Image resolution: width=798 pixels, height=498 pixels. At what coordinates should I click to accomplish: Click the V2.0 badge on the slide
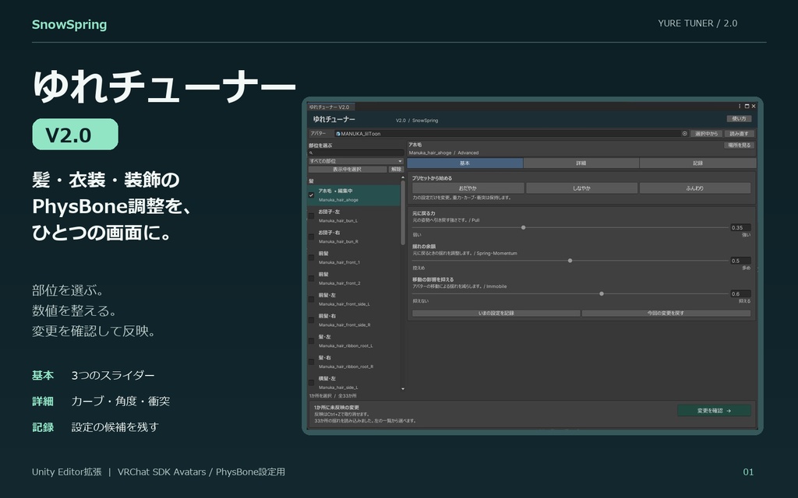click(x=76, y=134)
